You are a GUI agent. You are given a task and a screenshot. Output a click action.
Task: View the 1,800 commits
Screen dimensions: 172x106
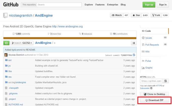click(21, 34)
